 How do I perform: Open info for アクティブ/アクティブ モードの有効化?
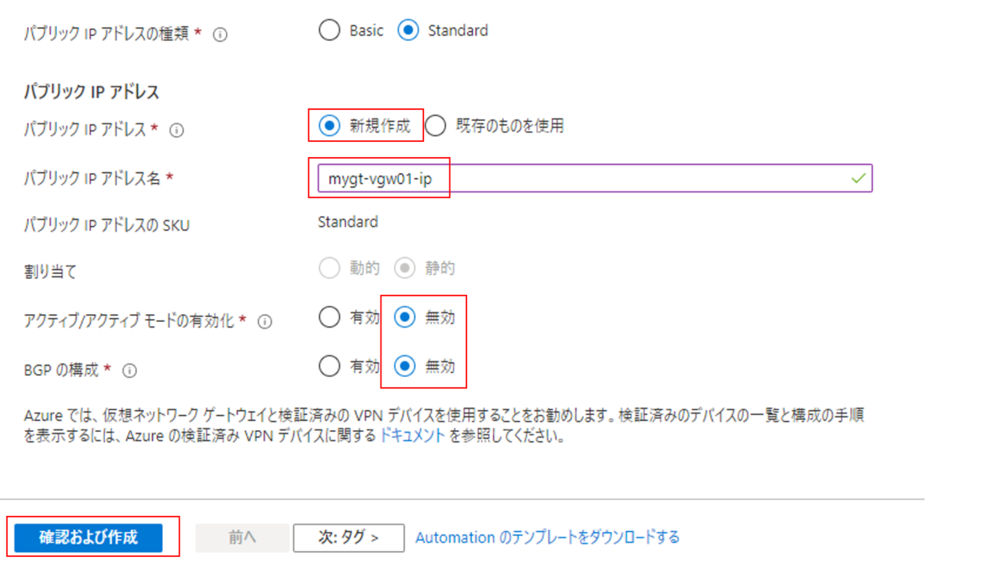click(265, 320)
